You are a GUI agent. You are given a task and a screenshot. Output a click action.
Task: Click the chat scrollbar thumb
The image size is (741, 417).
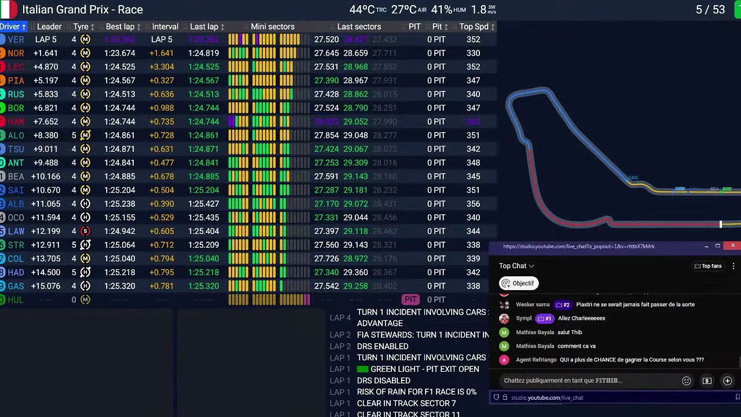point(739,363)
